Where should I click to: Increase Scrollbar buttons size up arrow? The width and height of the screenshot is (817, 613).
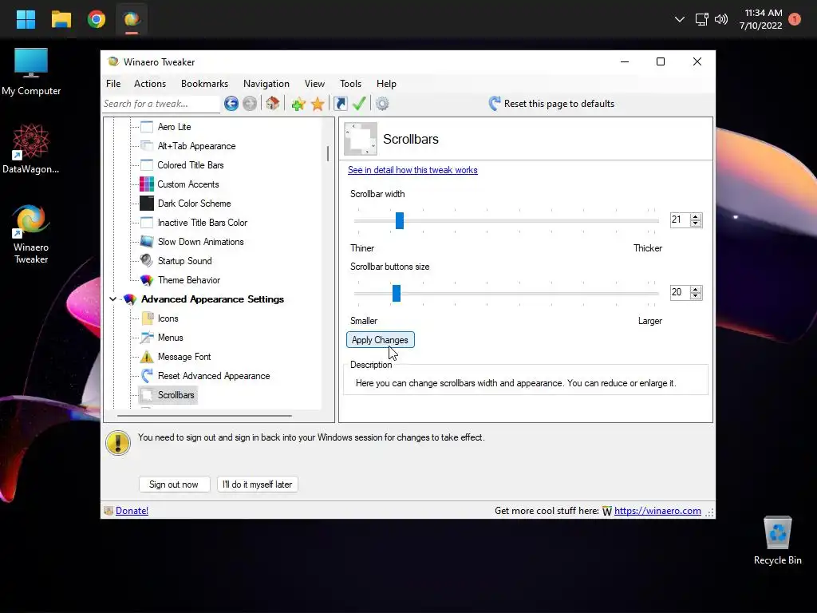(x=695, y=289)
